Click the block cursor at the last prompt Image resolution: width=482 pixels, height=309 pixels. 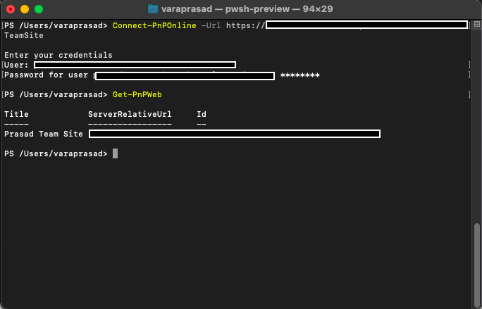(x=115, y=153)
